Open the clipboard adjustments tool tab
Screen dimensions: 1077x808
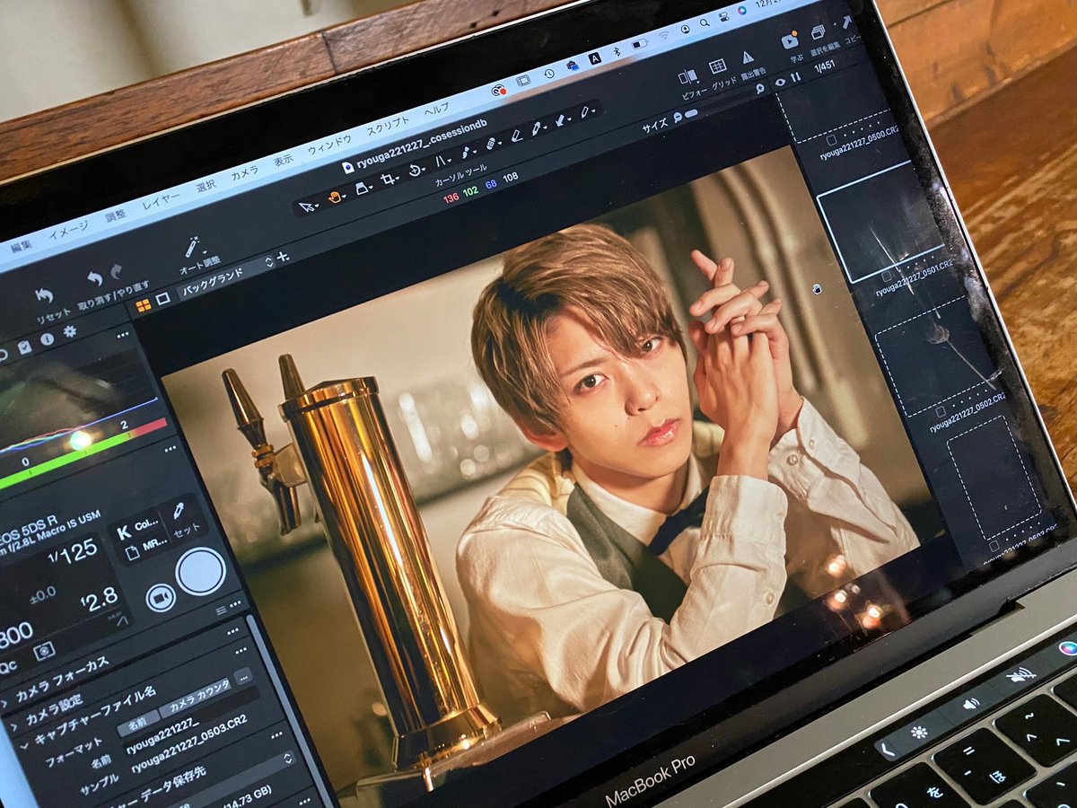[24, 347]
